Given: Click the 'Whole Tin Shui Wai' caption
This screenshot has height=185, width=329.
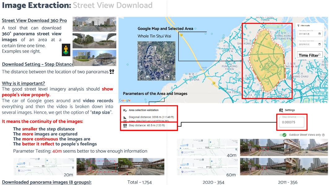Looking at the screenshot, I should [154, 36].
